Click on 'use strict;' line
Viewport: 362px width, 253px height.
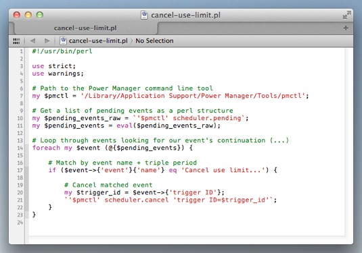pyautogui.click(x=53, y=66)
